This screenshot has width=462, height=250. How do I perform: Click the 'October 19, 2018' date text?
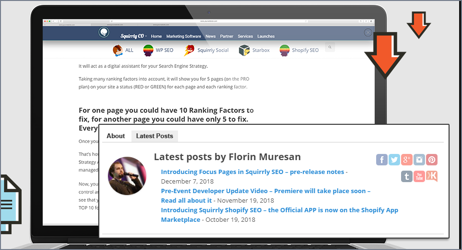[x=230, y=220]
